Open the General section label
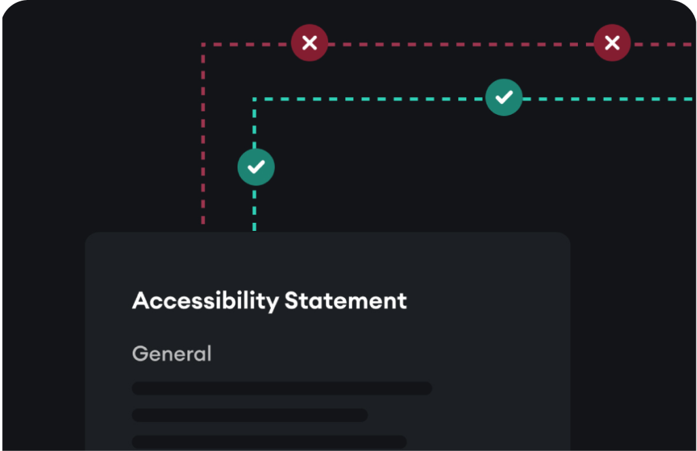 [172, 354]
